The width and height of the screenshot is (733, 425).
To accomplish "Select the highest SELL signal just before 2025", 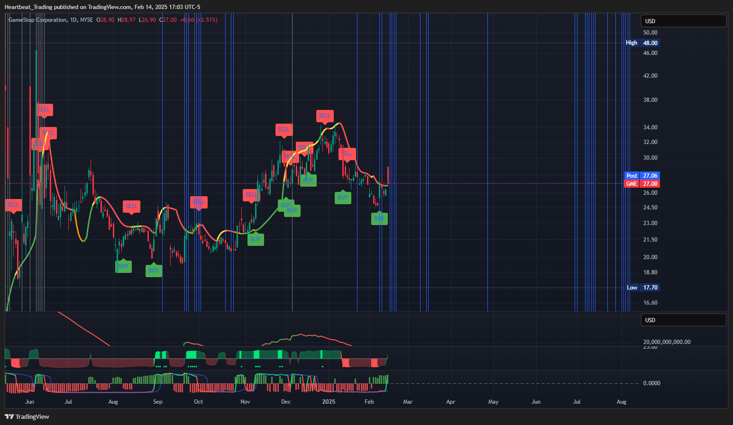I will coord(325,116).
